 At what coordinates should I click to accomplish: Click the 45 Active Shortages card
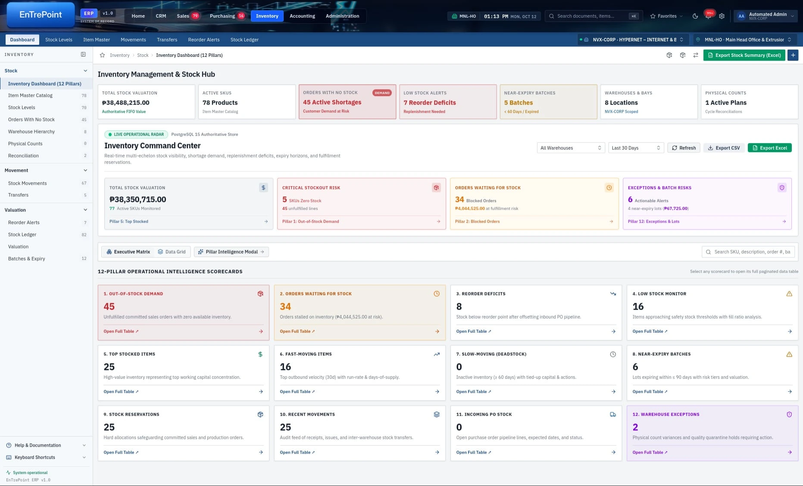click(x=347, y=102)
